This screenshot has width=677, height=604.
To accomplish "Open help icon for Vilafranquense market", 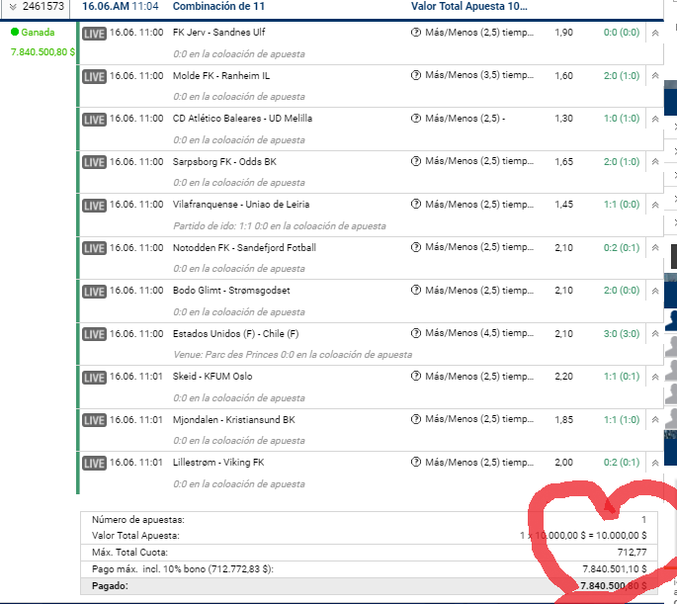I will coord(416,204).
